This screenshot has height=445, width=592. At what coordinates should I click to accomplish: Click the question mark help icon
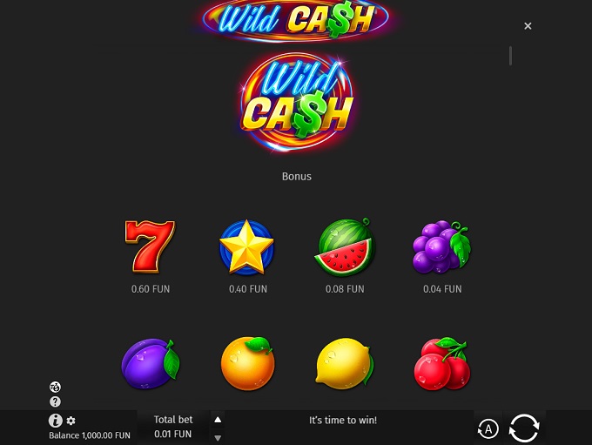55,401
